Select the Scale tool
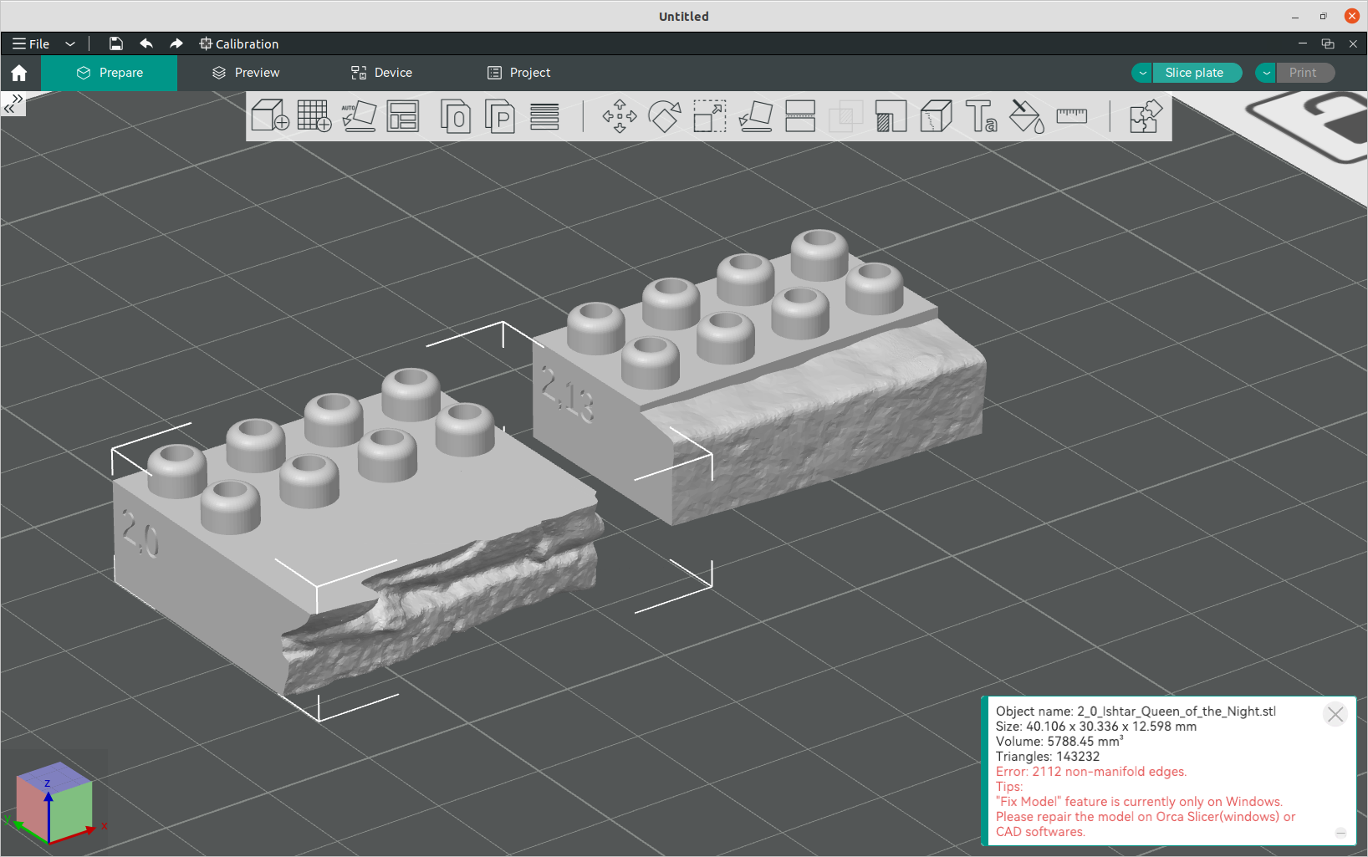 [710, 116]
